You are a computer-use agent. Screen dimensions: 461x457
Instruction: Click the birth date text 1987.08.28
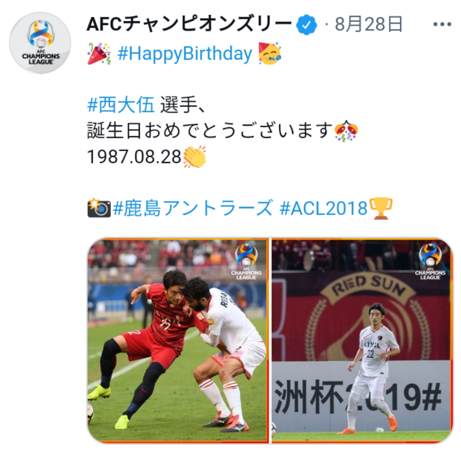point(134,157)
